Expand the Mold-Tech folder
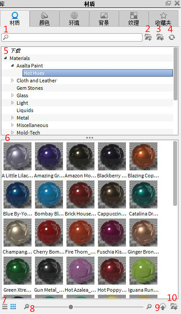The width and height of the screenshot is (181, 314). pos(12,132)
